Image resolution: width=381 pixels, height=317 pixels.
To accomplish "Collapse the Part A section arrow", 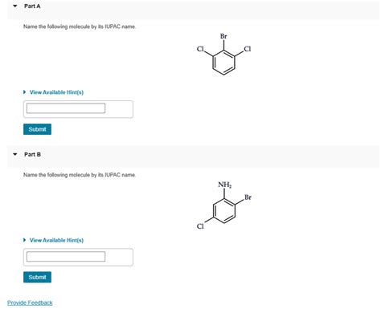I will coord(15,6).
